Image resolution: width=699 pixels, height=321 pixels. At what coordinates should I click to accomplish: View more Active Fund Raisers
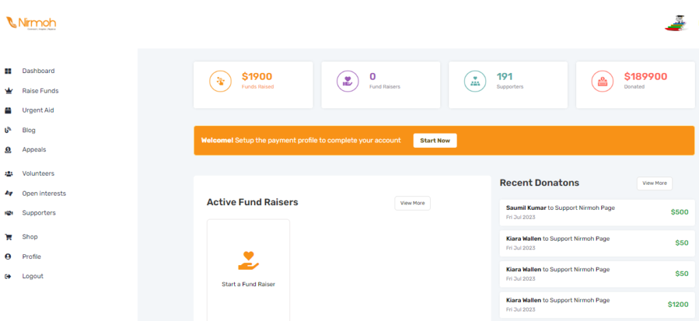click(x=412, y=203)
